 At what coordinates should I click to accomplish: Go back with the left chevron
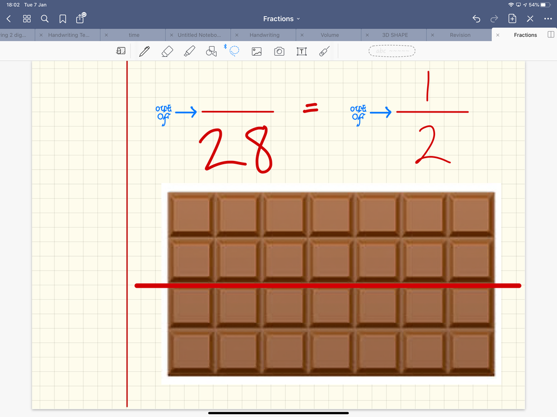coord(9,19)
